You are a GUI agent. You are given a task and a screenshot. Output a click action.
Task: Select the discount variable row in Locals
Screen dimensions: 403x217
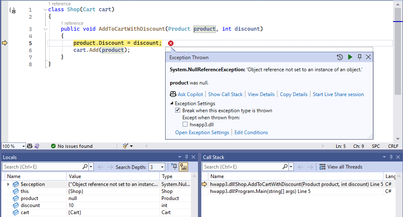click(98, 205)
